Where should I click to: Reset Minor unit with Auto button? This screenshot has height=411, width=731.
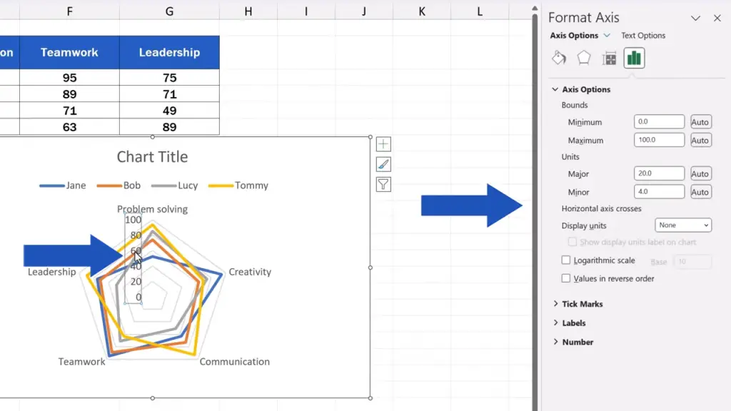[700, 192]
